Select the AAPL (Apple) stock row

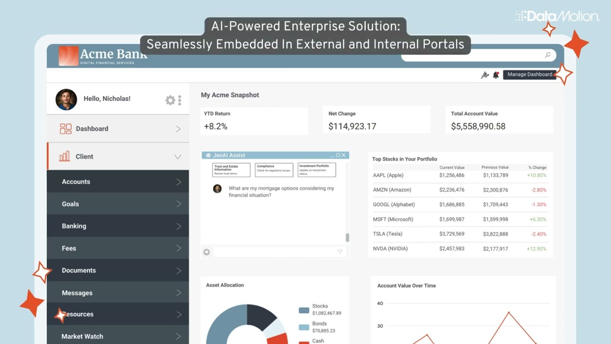coord(460,175)
